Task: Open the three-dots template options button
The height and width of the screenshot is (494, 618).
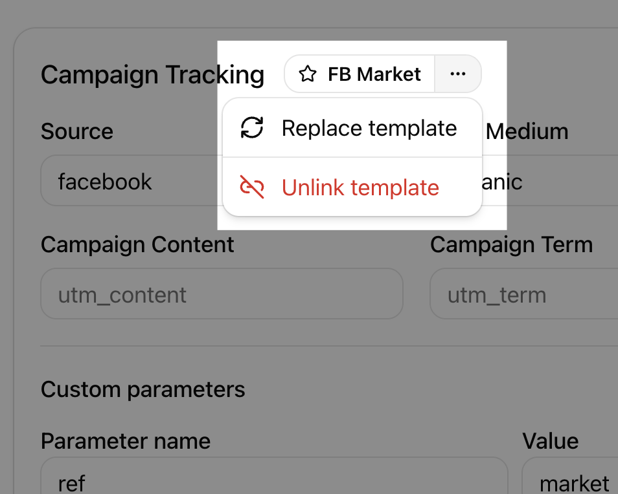Action: (x=457, y=74)
